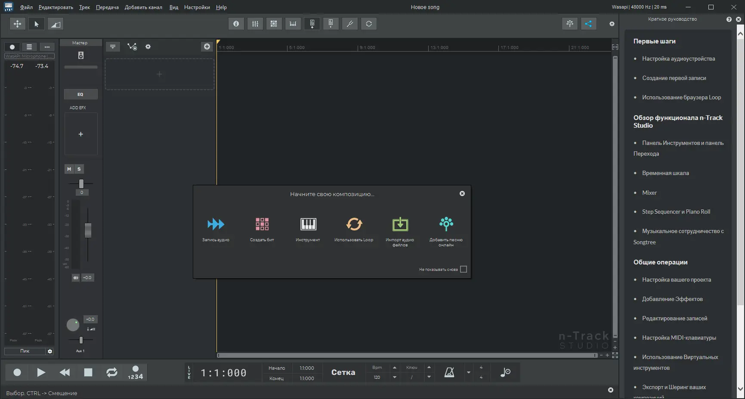Image resolution: width=745 pixels, height=399 pixels.
Task: Open the Трек menu
Action: (x=84, y=7)
